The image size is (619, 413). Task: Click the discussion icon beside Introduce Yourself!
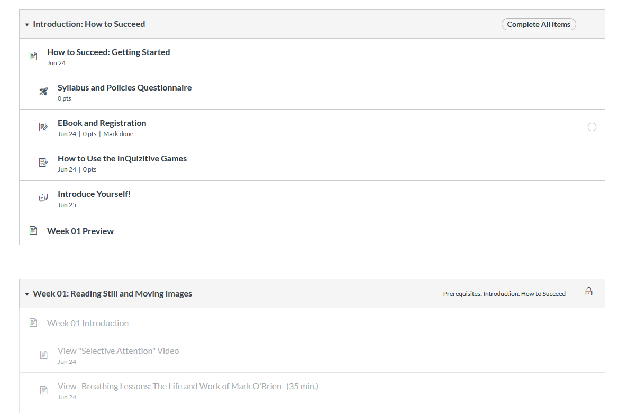[43, 198]
